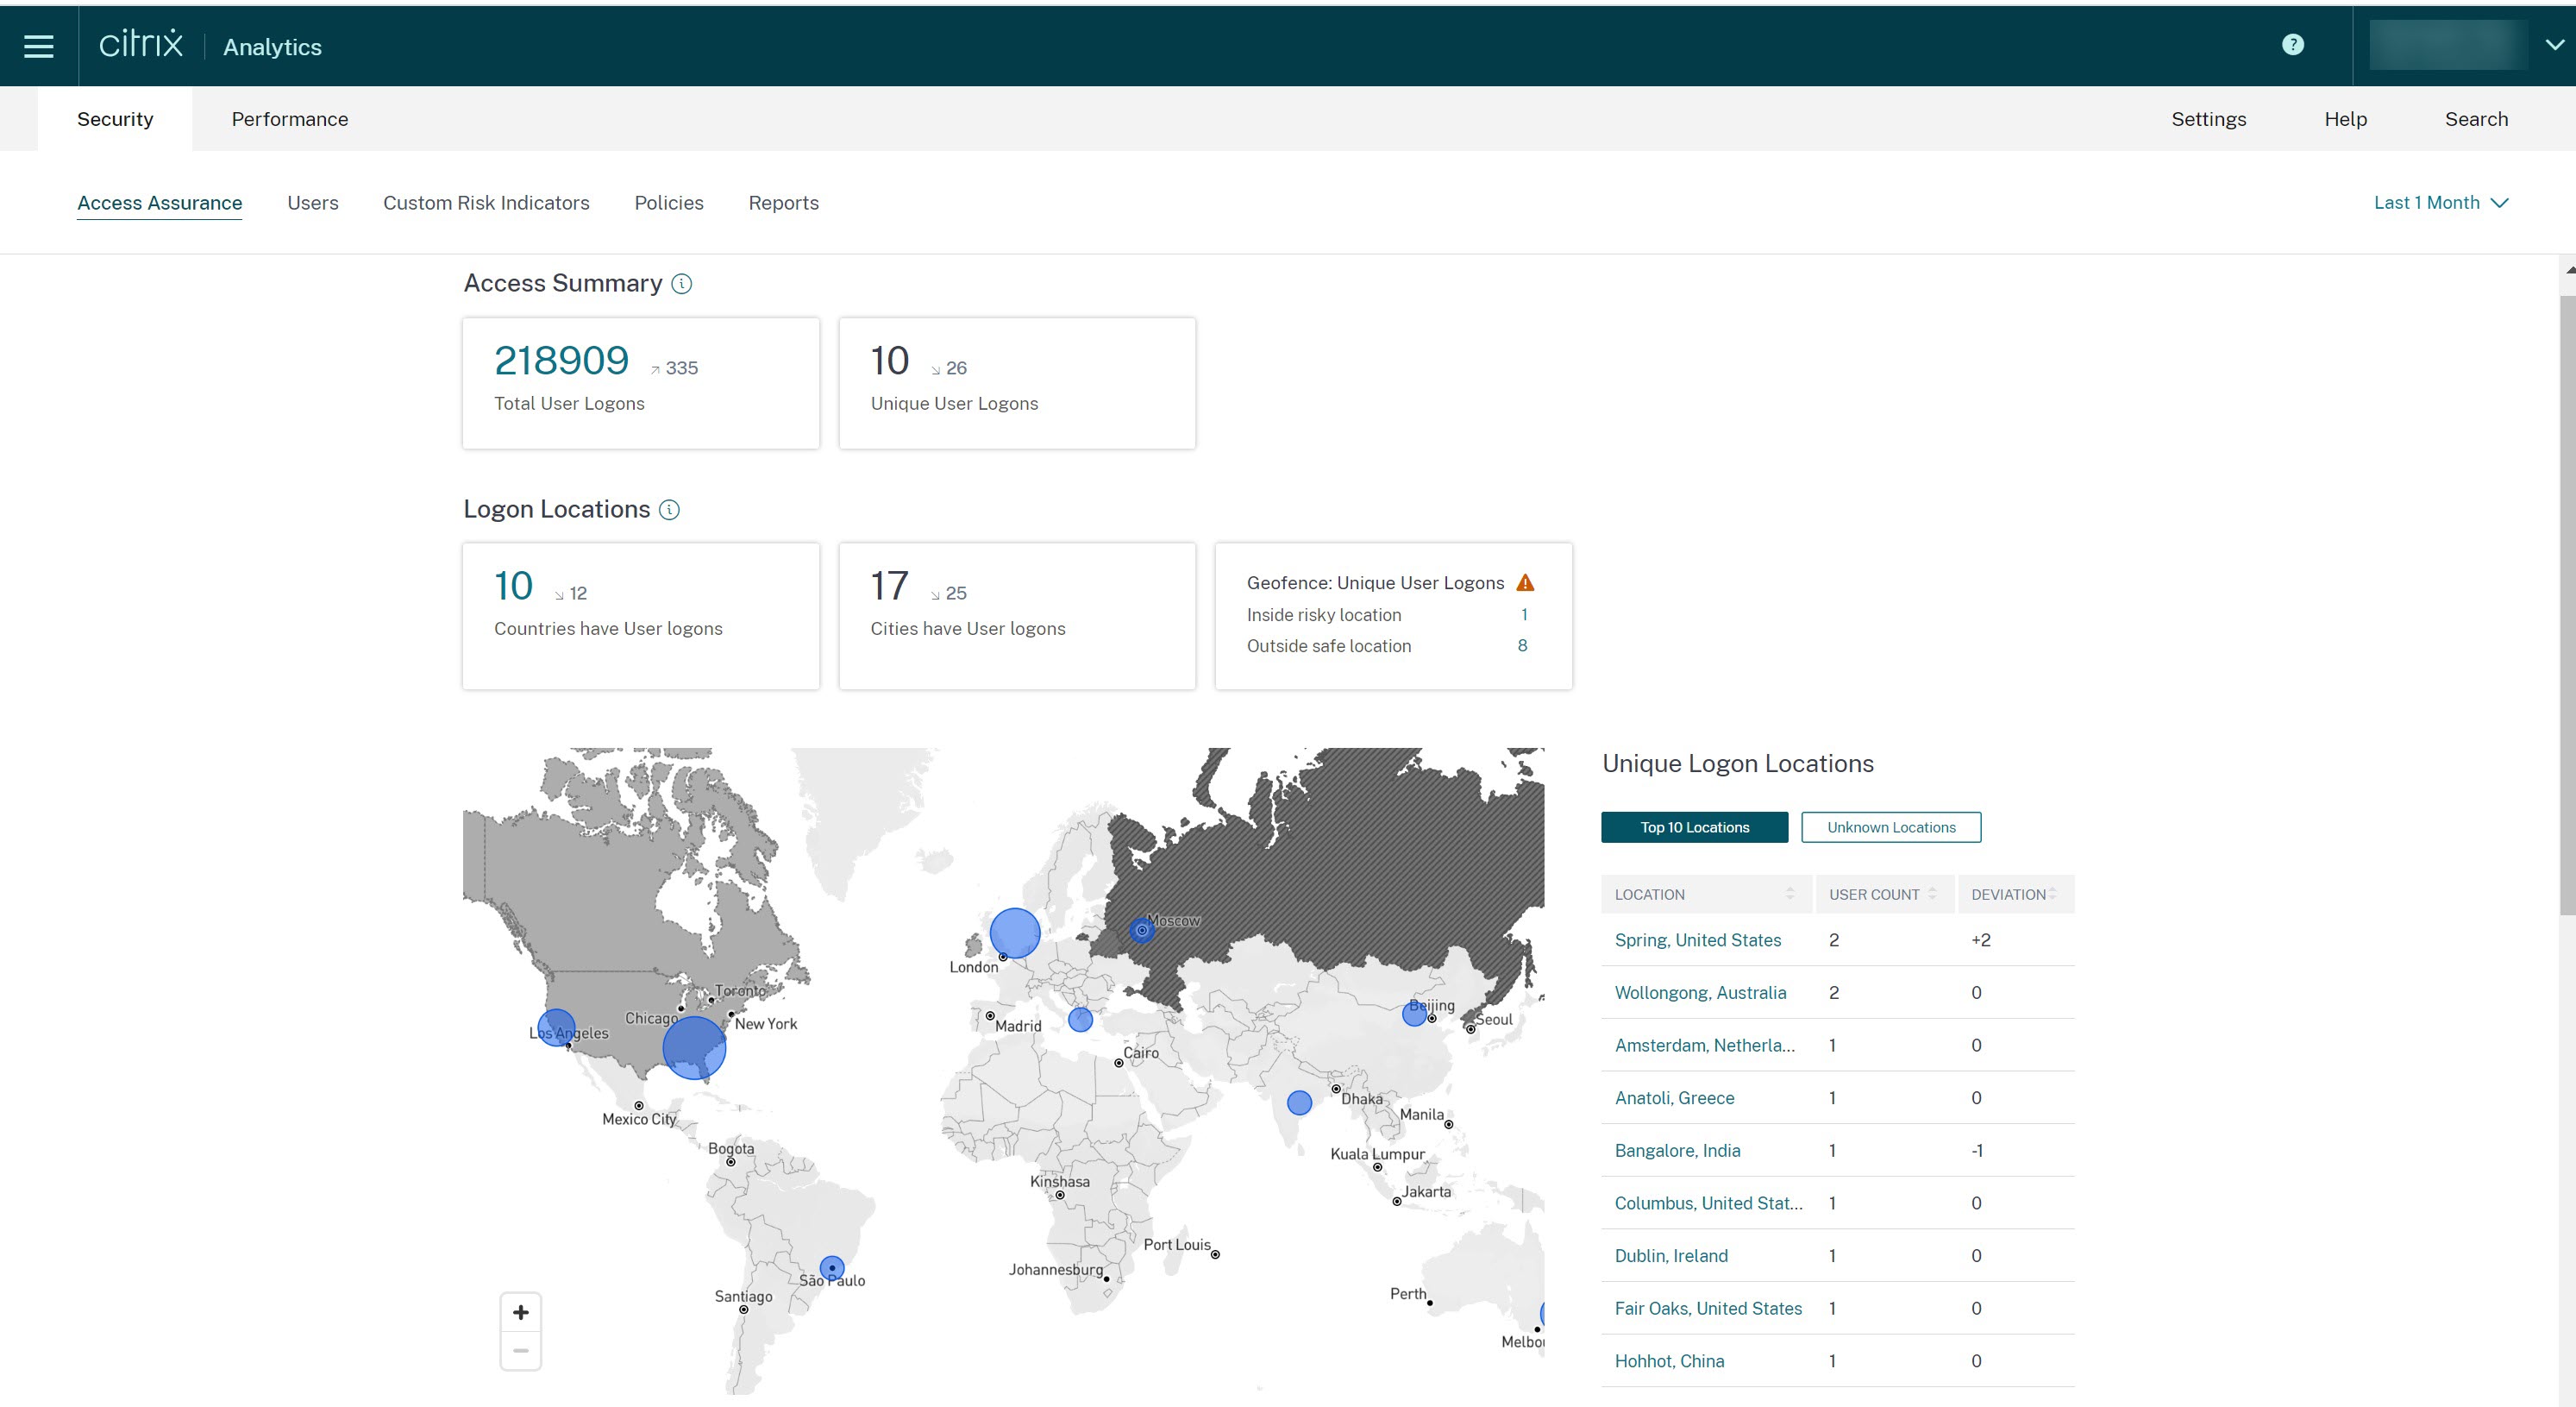Click the vertical page scrollbar
2576x1407 pixels.
pyautogui.click(x=2567, y=600)
